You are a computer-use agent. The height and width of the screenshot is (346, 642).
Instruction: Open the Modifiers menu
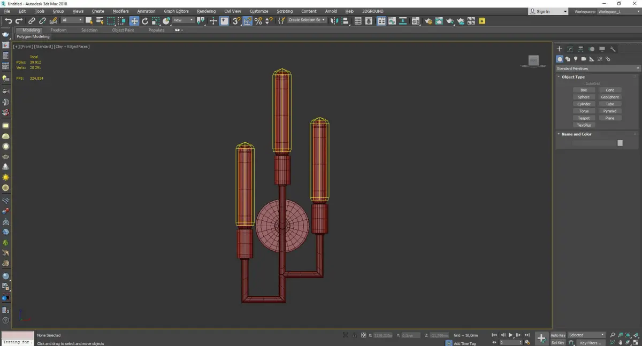point(120,11)
